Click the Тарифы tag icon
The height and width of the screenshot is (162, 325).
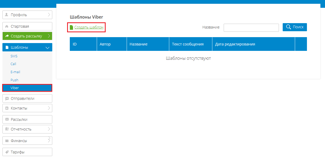coord(7,152)
